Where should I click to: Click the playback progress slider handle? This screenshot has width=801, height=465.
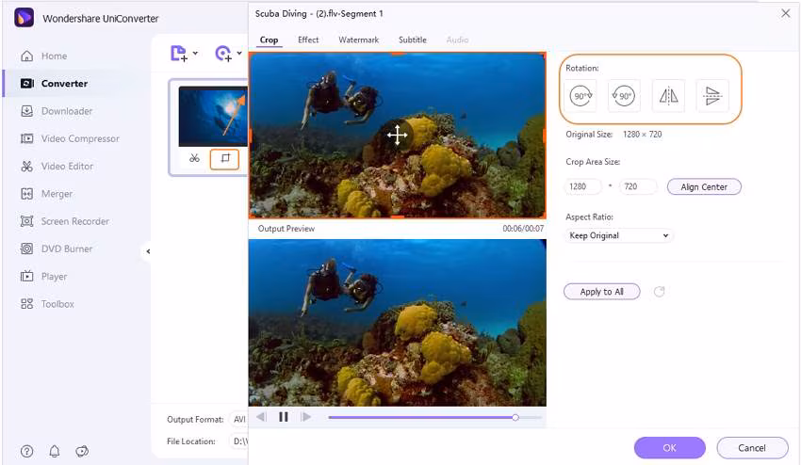coord(515,418)
